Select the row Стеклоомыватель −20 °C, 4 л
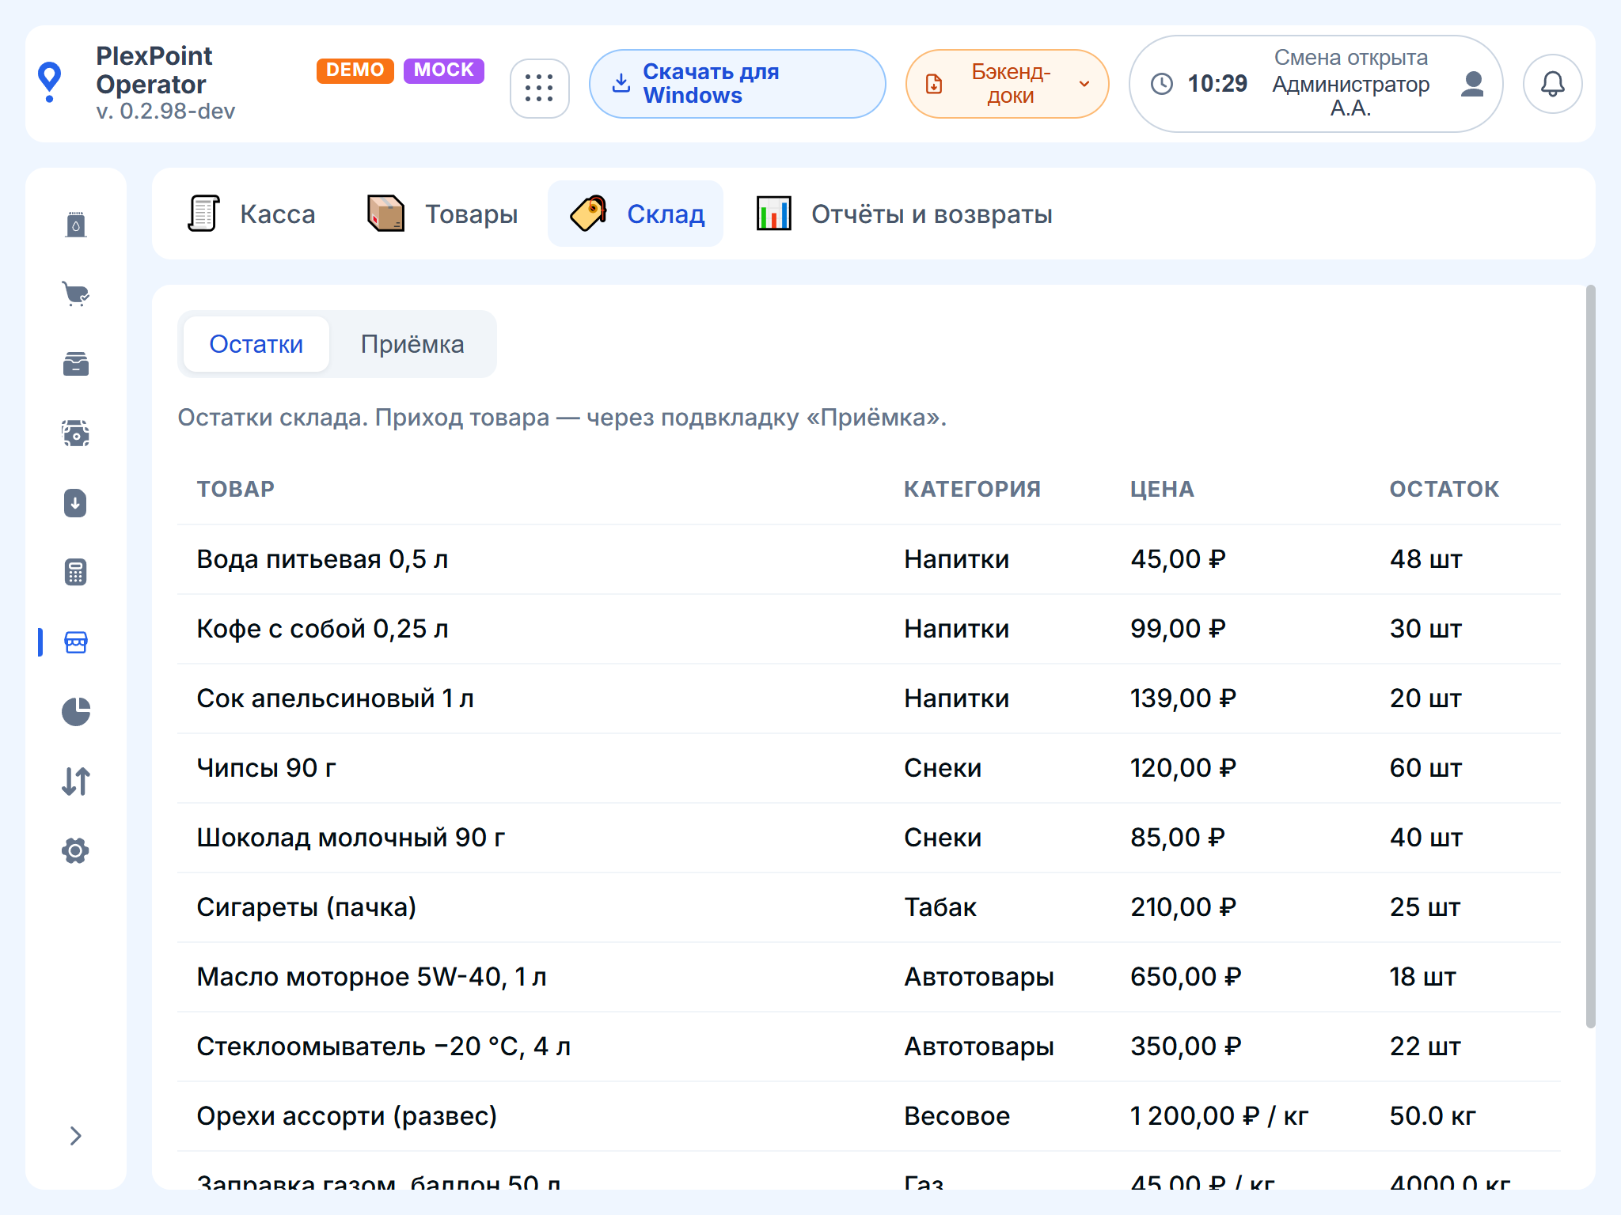This screenshot has height=1215, width=1621. click(x=869, y=1047)
